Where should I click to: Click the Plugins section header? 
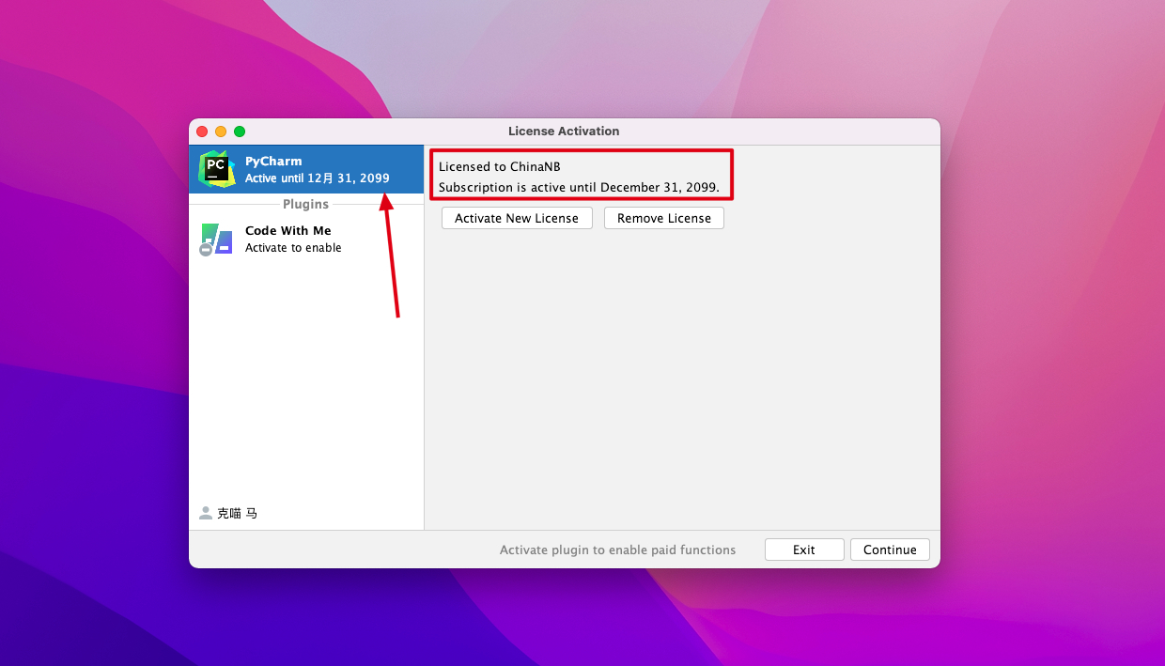click(306, 204)
